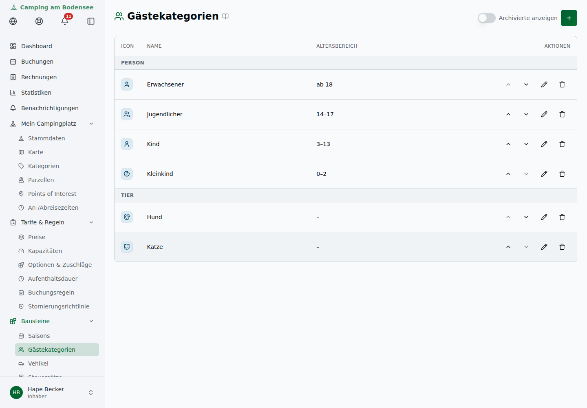
Task: Open Statistiken page
Action: [52, 93]
